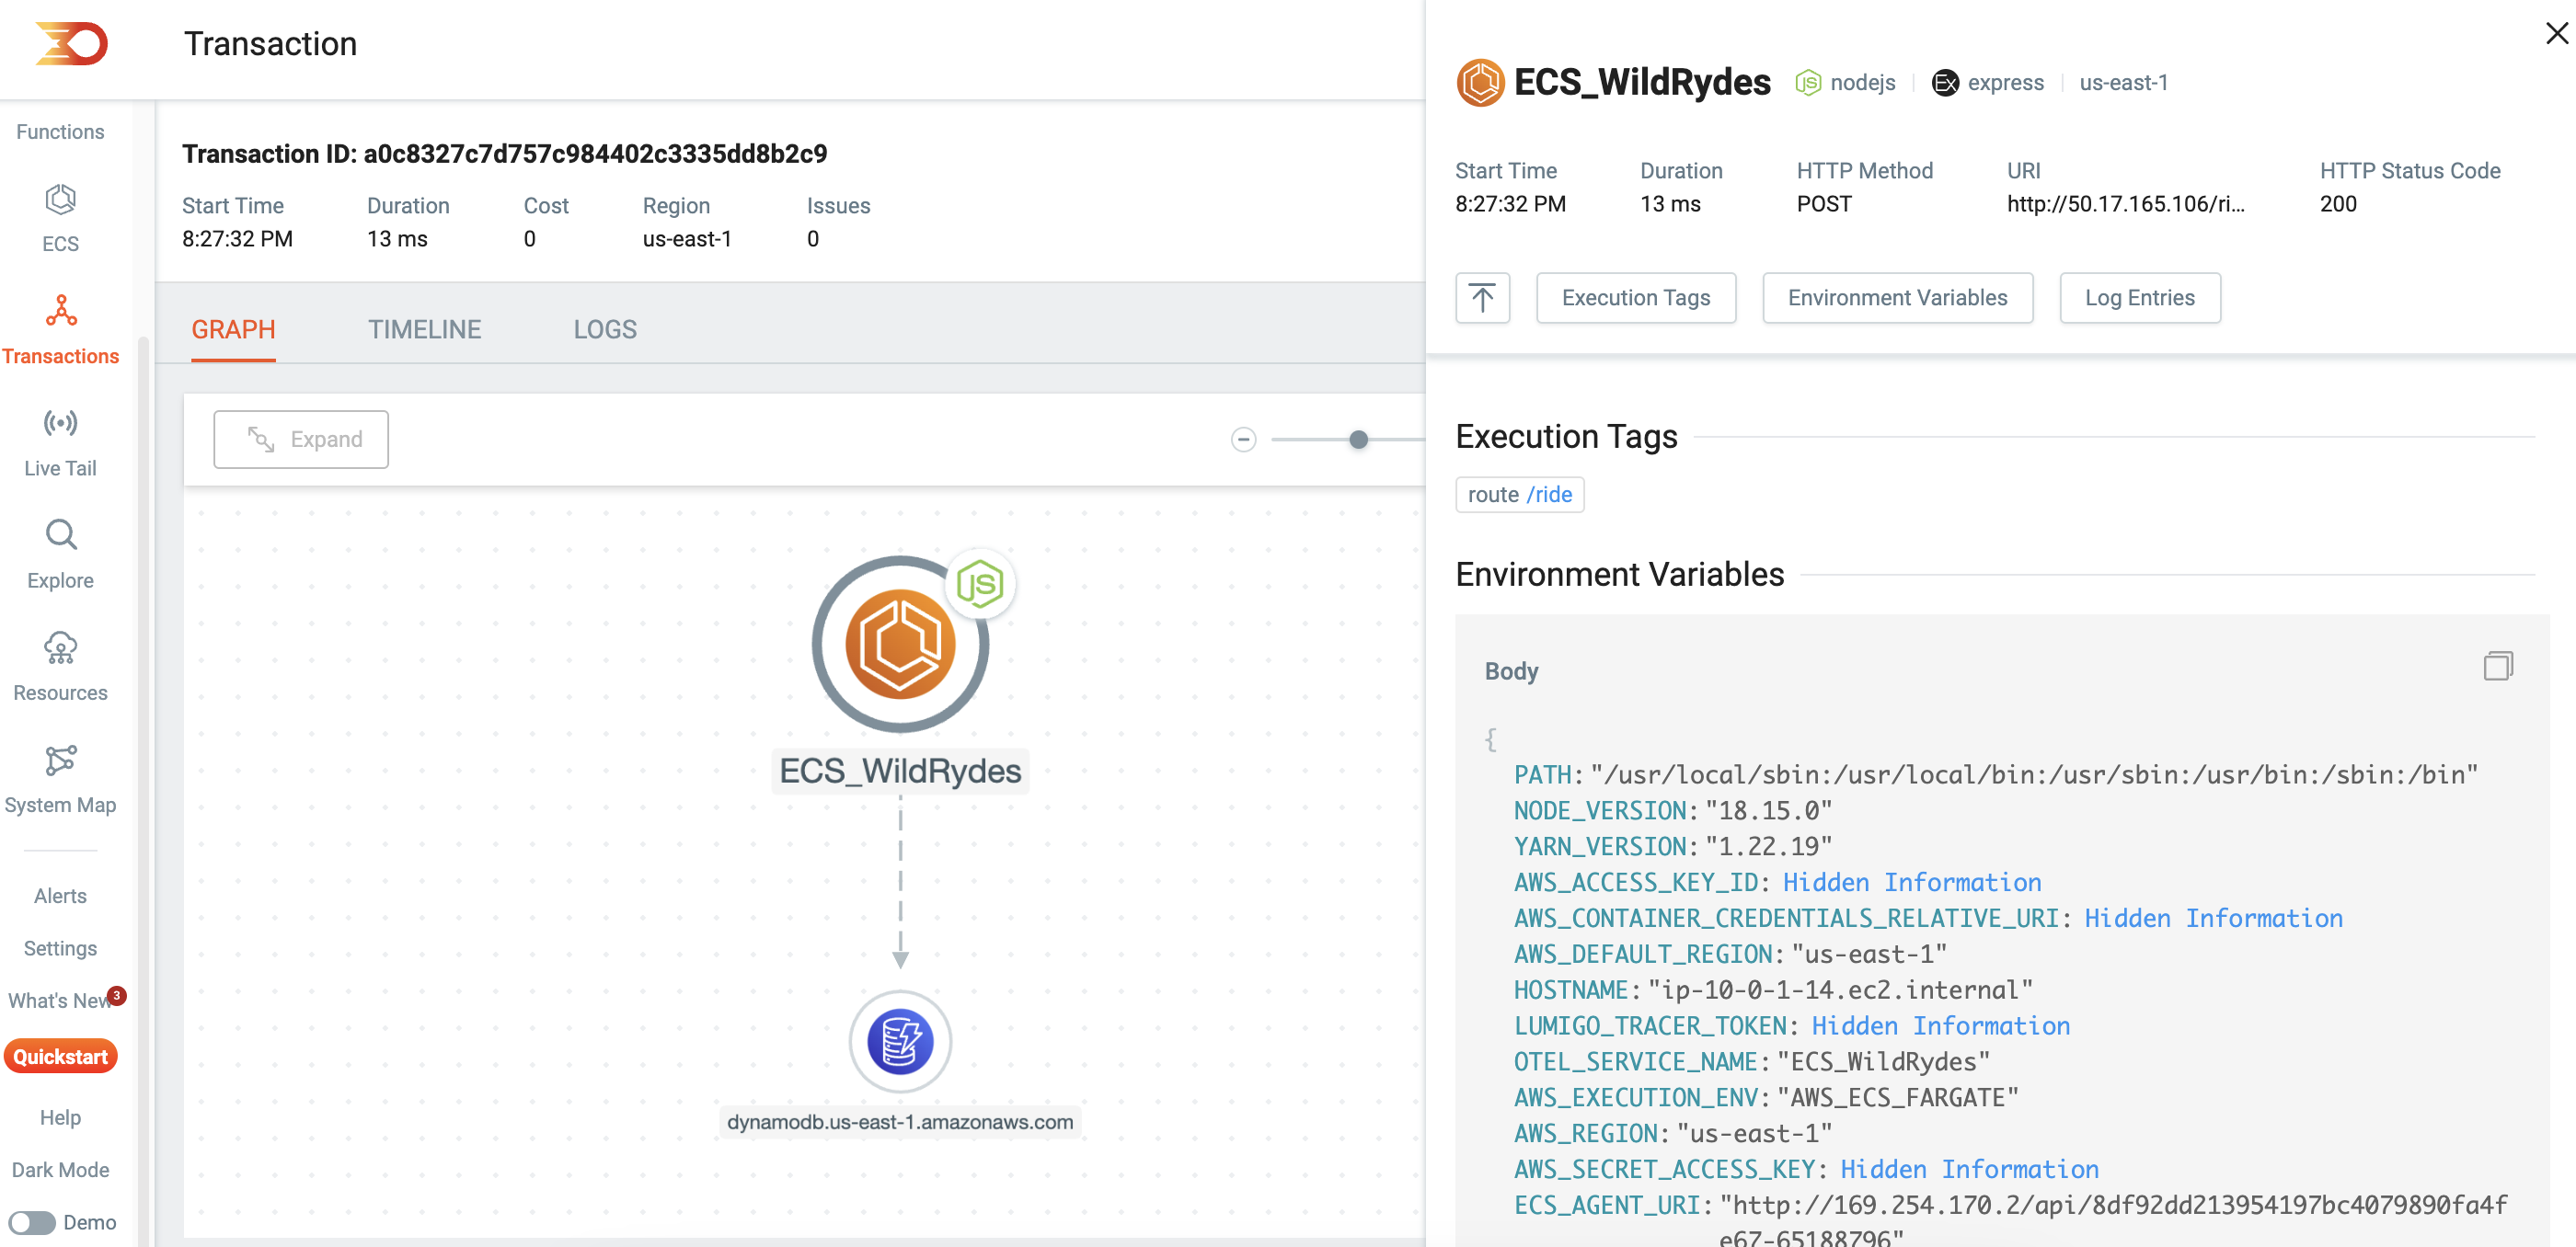Open the System Map icon

pos(60,761)
